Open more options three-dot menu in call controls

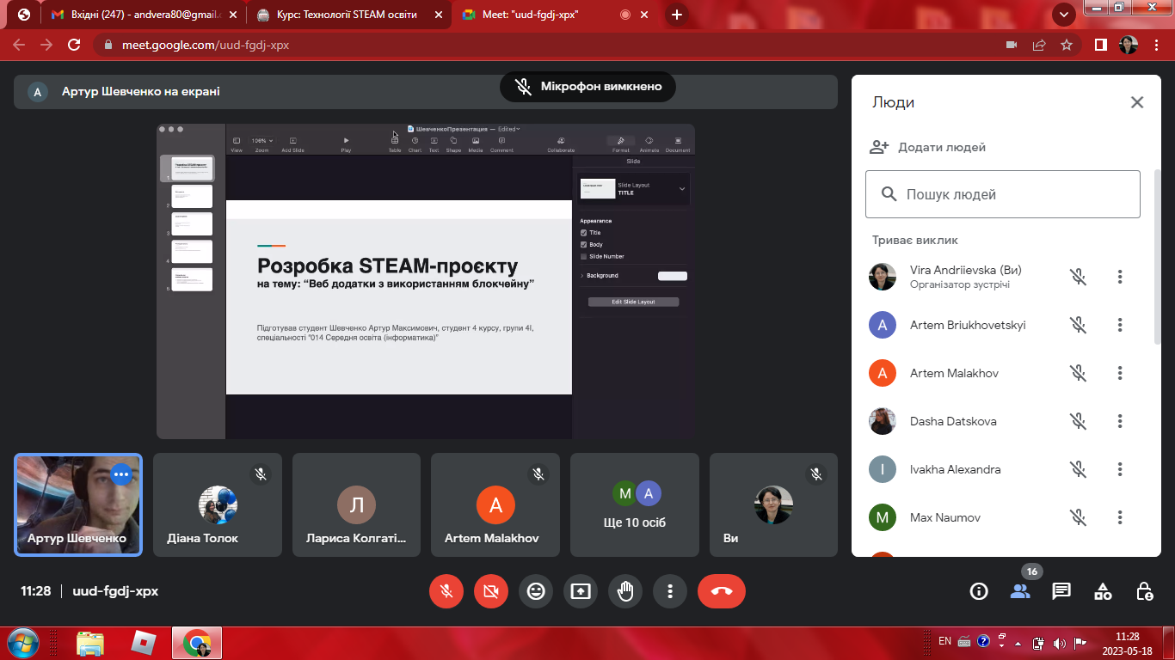tap(670, 591)
